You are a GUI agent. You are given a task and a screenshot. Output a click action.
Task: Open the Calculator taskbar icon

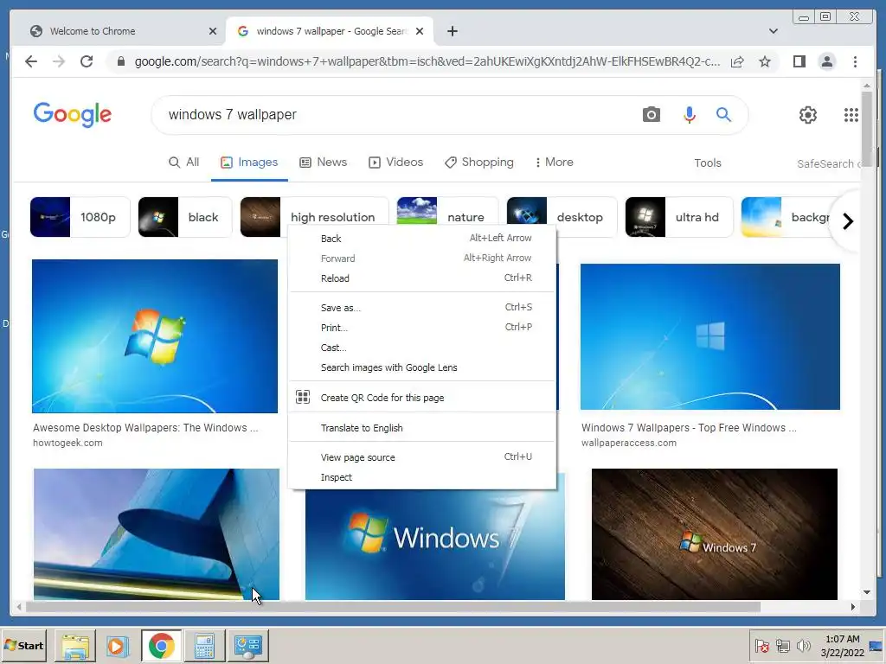(x=204, y=645)
